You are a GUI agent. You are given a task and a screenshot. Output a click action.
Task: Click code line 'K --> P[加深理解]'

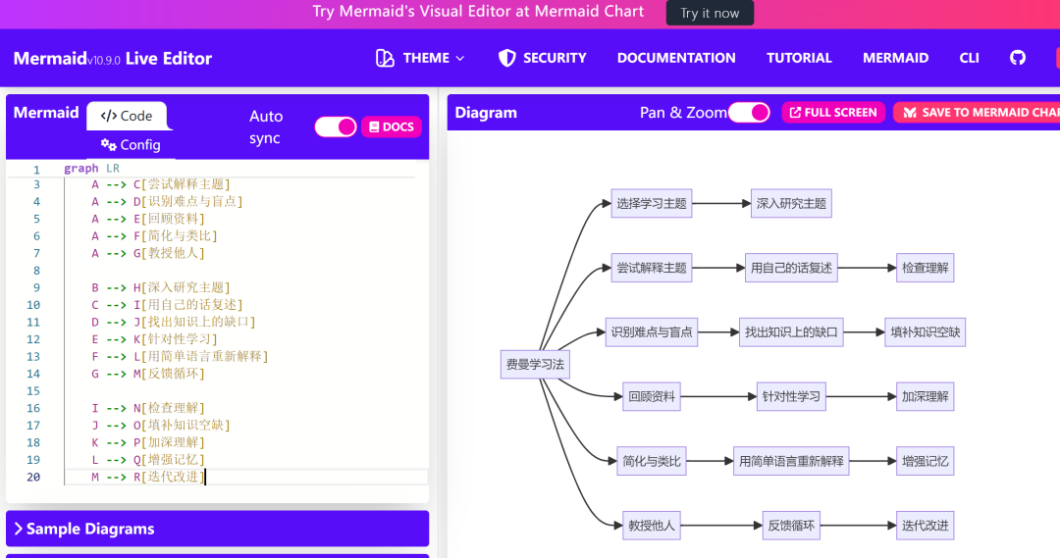pyautogui.click(x=148, y=442)
